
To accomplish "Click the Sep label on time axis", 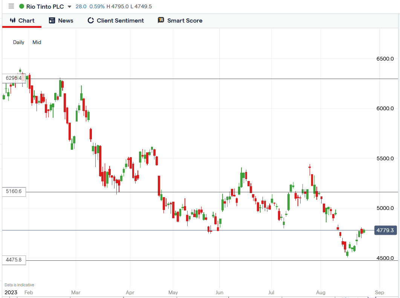I will pyautogui.click(x=379, y=292).
